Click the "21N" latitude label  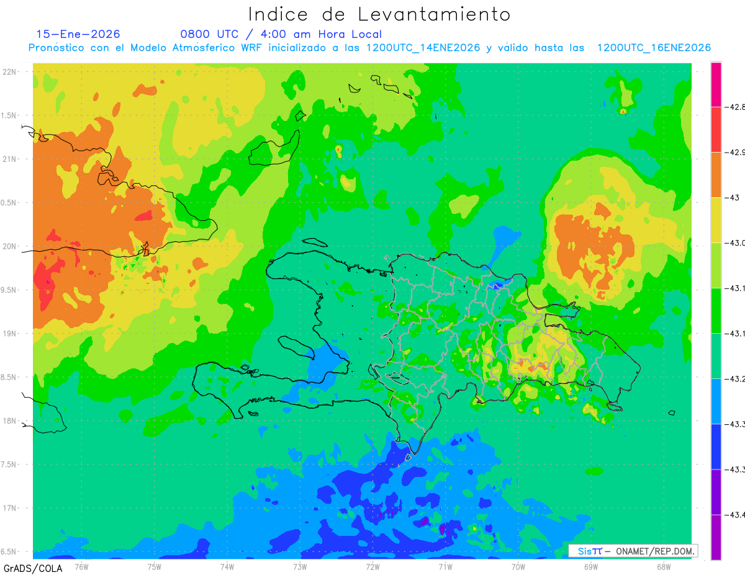(11, 159)
